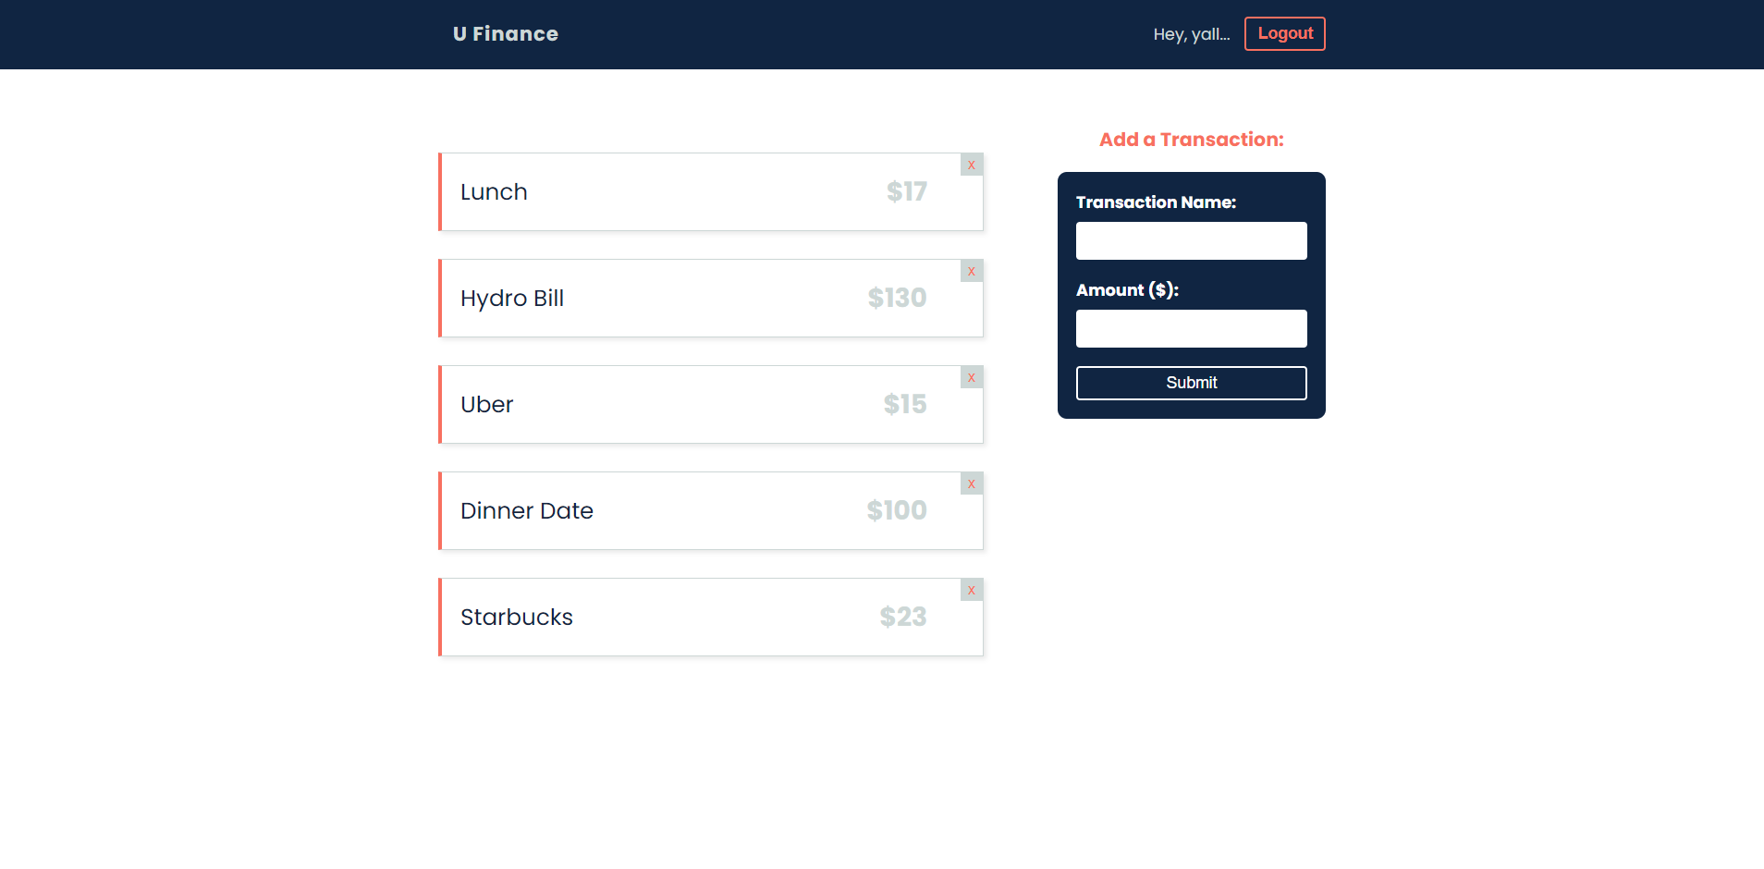Click the 'Add a Transaction:' heading

(1191, 140)
